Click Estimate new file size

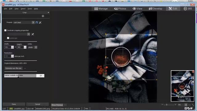click(14, 68)
